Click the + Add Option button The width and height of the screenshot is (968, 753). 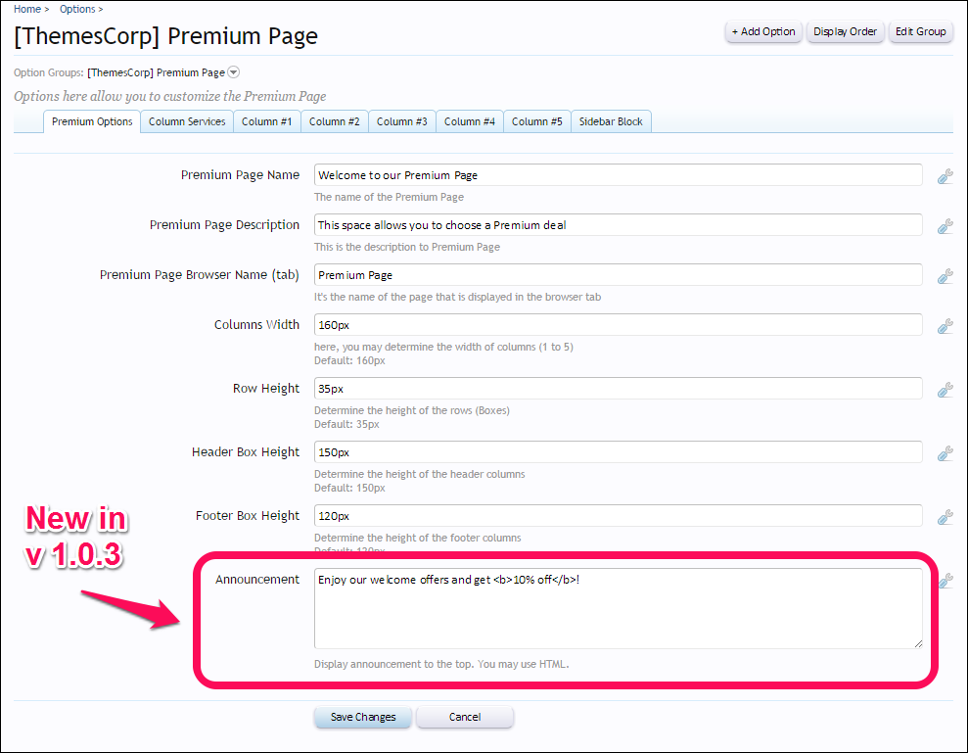pyautogui.click(x=763, y=31)
